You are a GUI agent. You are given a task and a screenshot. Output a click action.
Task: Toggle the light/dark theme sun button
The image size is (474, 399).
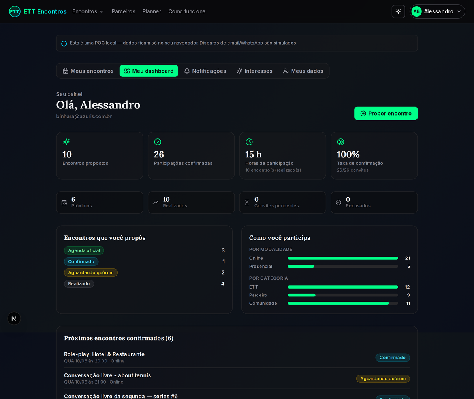click(x=398, y=11)
